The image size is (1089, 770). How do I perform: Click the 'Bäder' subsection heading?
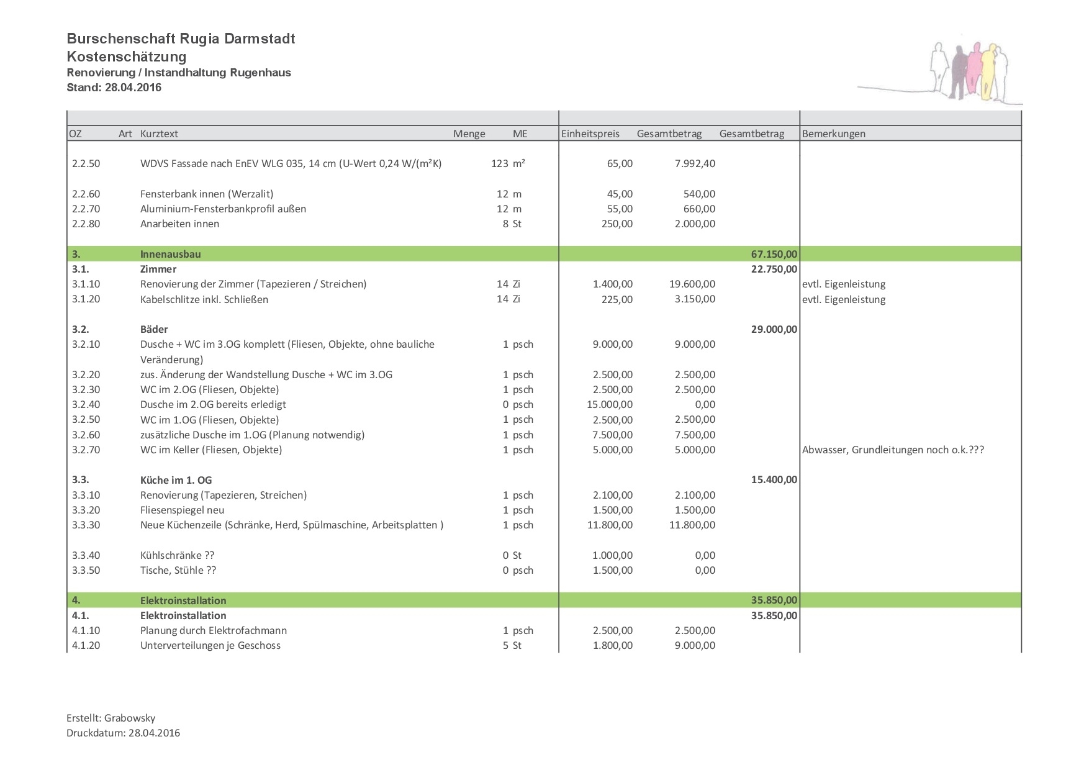click(154, 330)
